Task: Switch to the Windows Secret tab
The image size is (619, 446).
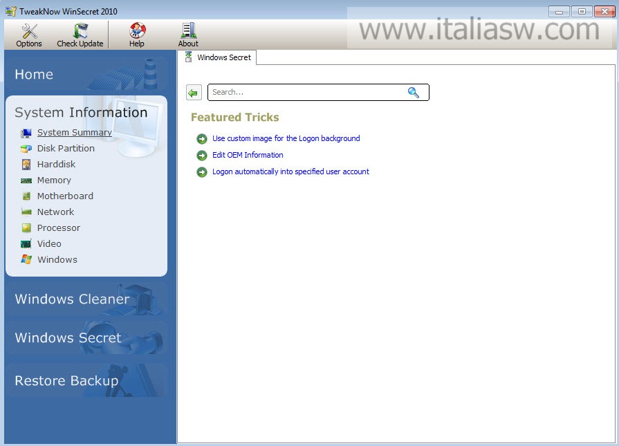Action: tap(217, 57)
